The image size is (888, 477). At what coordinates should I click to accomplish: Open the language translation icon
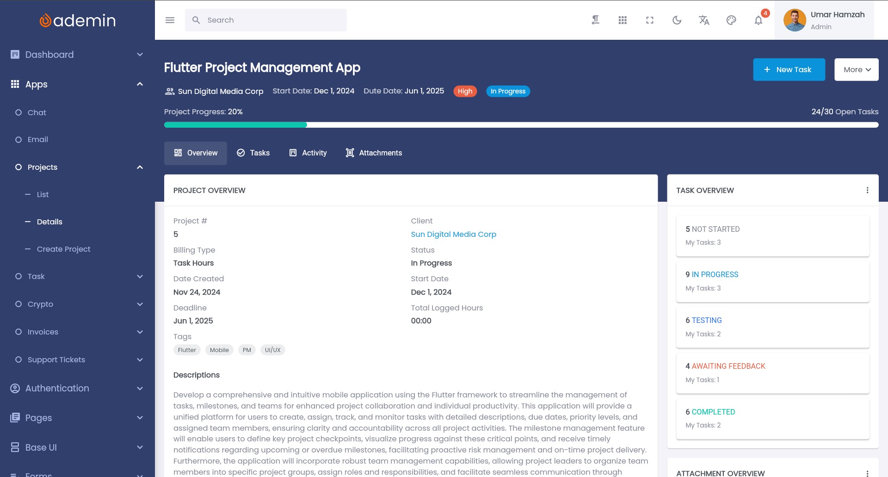pos(704,20)
